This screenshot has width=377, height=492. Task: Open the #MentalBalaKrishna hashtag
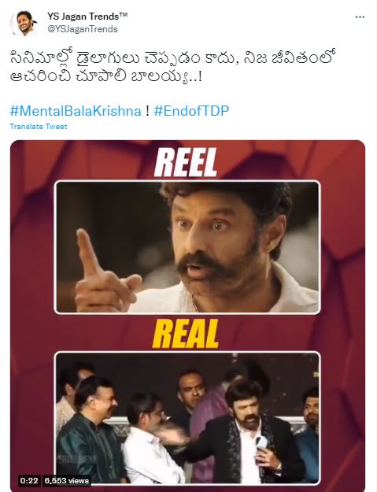tap(76, 111)
